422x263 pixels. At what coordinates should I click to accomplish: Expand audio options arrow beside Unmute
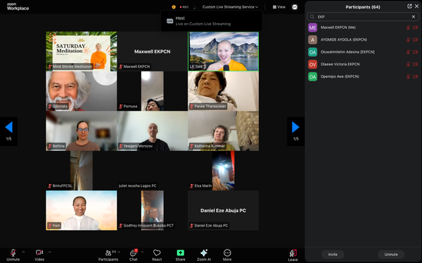pyautogui.click(x=23, y=252)
